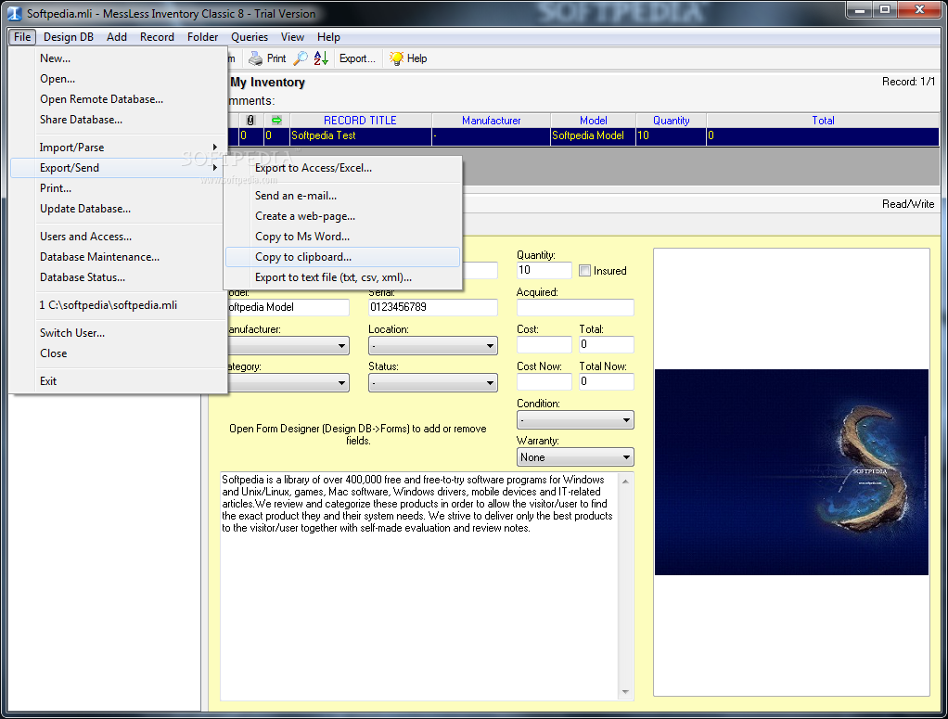Open the File menu
The height and width of the screenshot is (719, 948).
coord(22,37)
